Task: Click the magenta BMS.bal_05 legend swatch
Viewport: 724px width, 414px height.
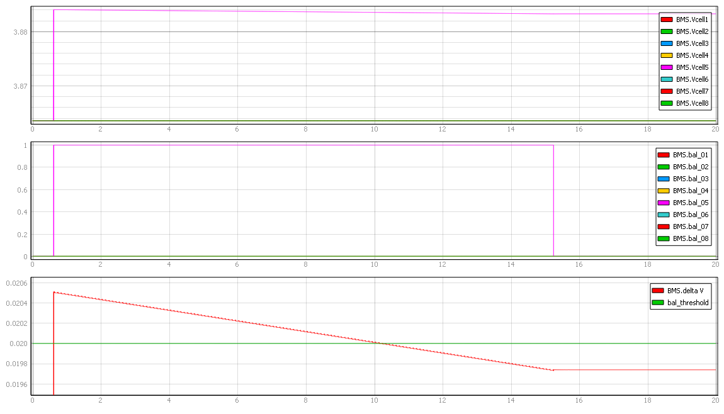Action: point(664,203)
